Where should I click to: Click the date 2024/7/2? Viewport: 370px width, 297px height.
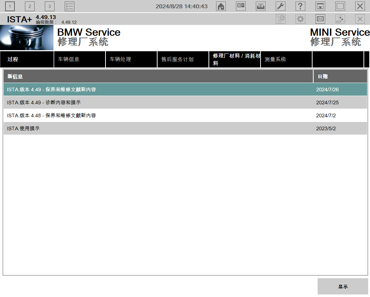326,115
